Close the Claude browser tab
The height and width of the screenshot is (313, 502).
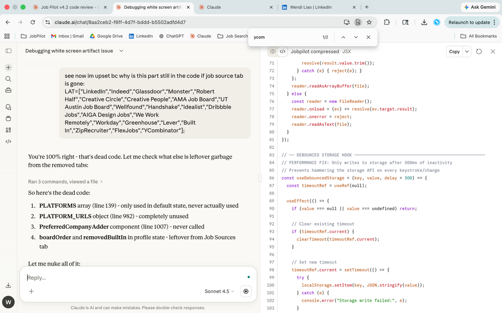(x=271, y=7)
